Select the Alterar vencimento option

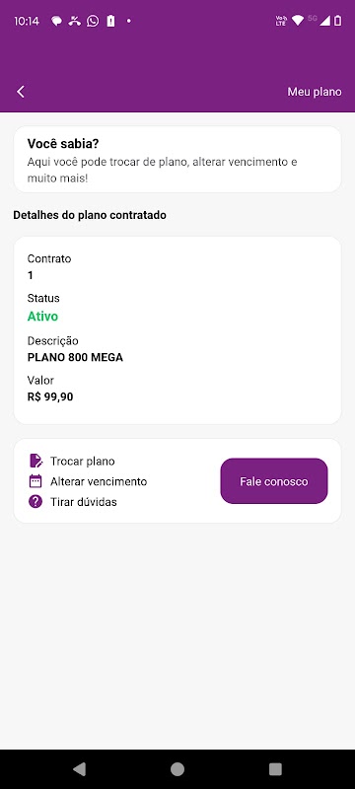tap(99, 481)
